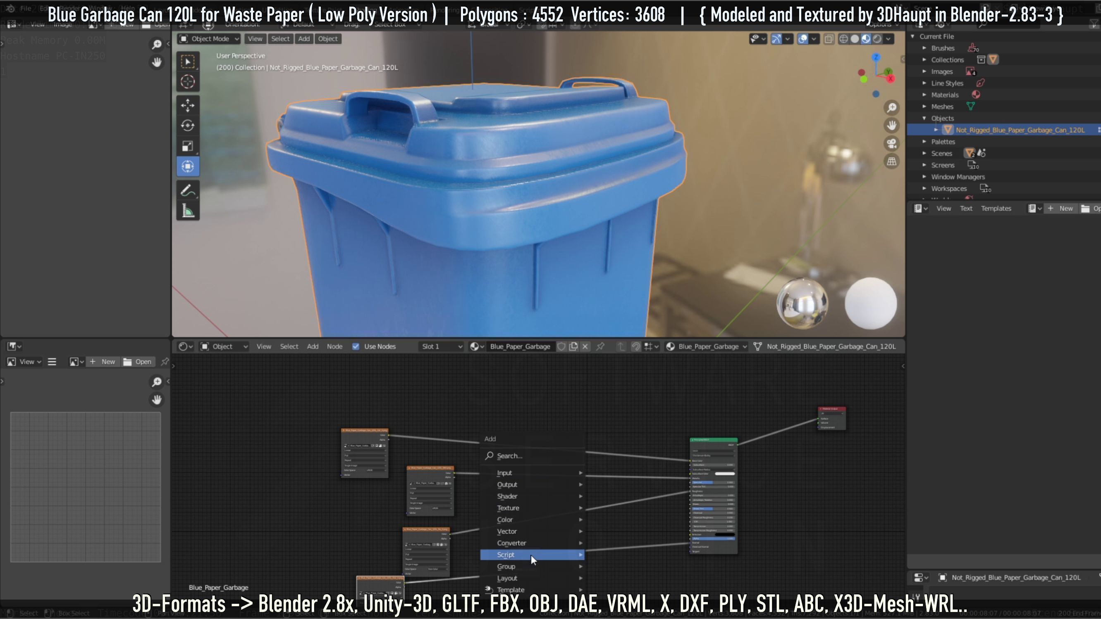1101x619 pixels.
Task: Select the Scale tool
Action: (188, 146)
